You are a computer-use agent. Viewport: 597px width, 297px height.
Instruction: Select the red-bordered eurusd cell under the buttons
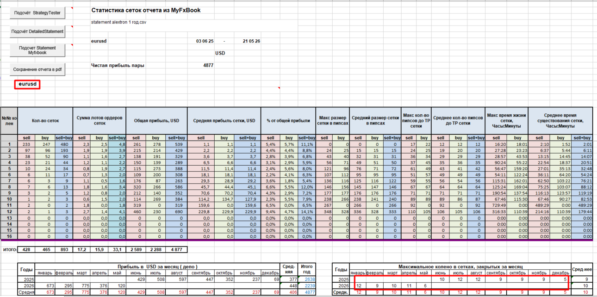click(x=27, y=84)
